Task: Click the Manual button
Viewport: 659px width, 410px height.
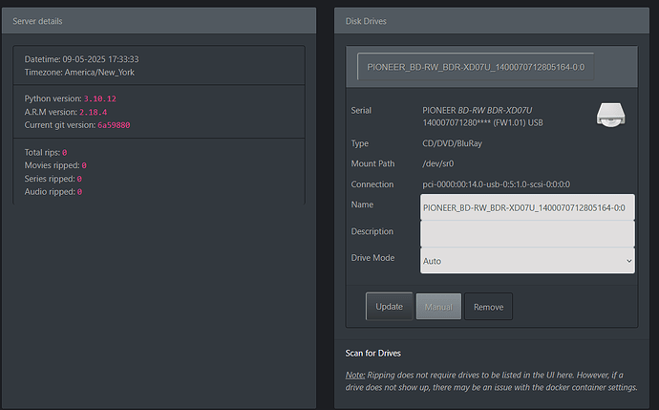Action: 438,307
